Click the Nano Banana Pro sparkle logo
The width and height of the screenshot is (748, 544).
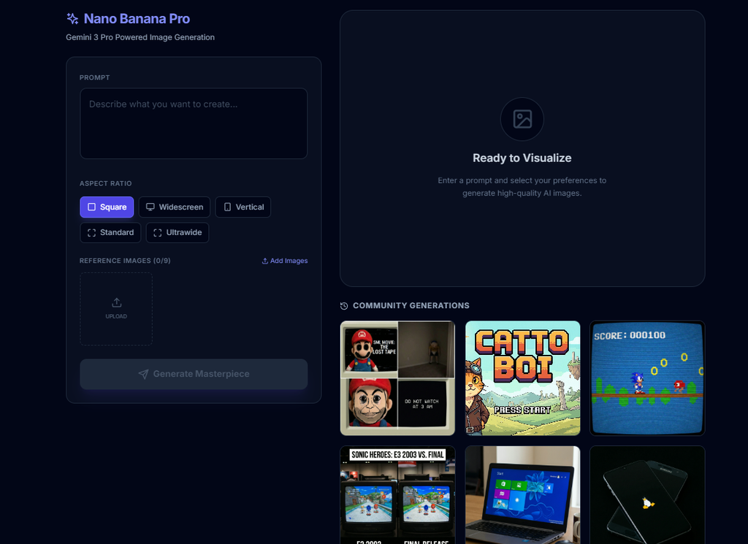(x=71, y=18)
